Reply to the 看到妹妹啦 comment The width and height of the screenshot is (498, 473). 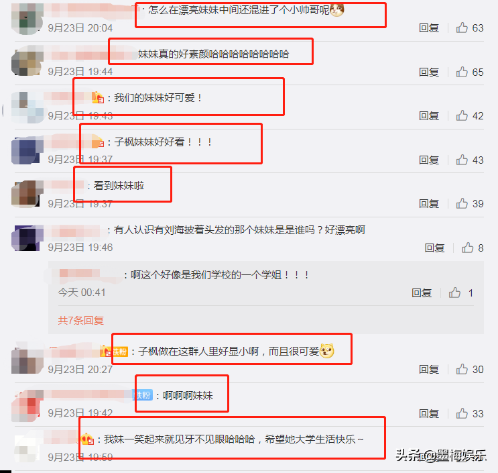[429, 204]
